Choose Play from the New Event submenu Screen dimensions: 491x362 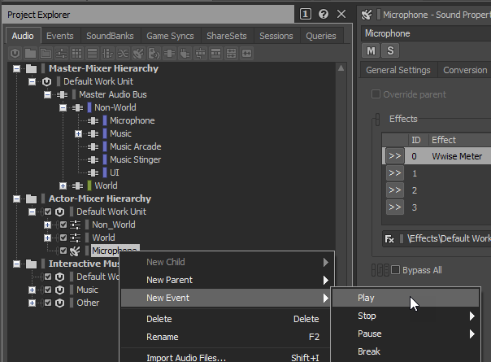click(x=366, y=298)
